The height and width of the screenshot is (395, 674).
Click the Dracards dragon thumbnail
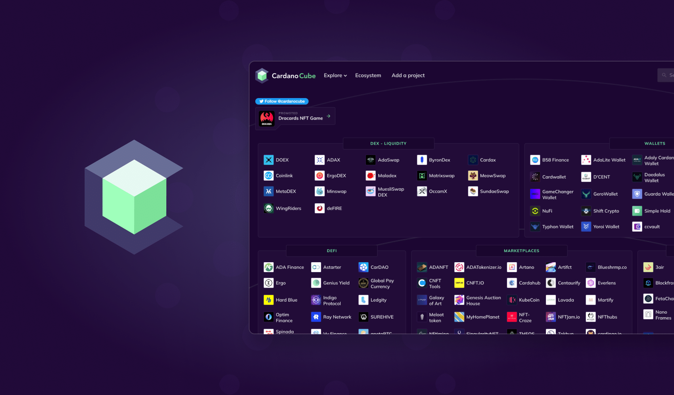(x=267, y=119)
